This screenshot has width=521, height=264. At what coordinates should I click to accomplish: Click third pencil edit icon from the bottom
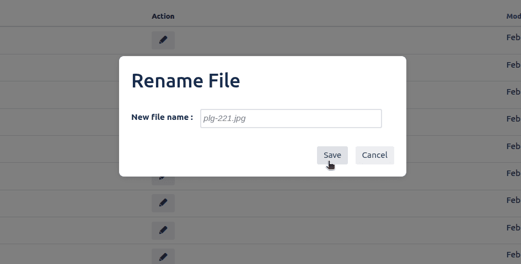coord(163,203)
